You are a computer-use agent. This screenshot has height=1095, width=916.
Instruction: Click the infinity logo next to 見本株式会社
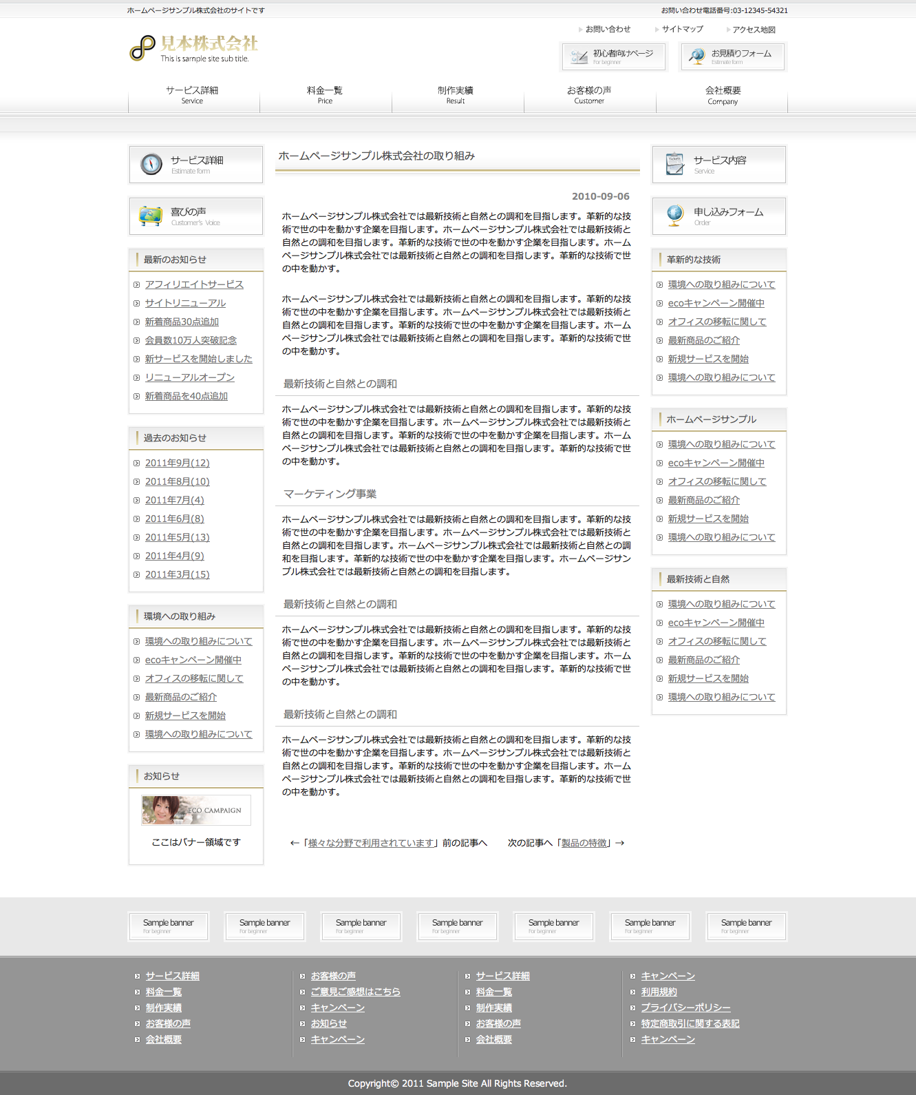click(x=142, y=48)
